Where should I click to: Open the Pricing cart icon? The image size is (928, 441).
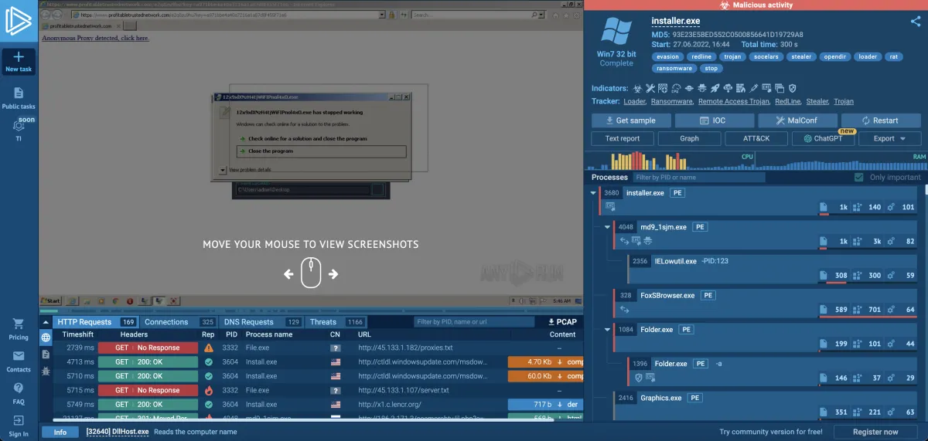click(x=19, y=324)
